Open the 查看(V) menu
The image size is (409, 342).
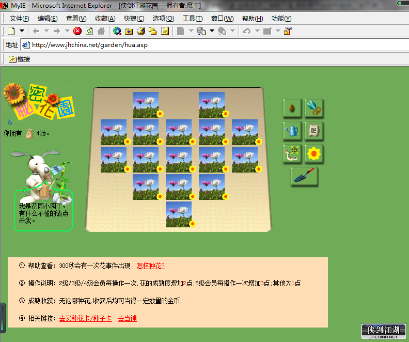click(76, 19)
